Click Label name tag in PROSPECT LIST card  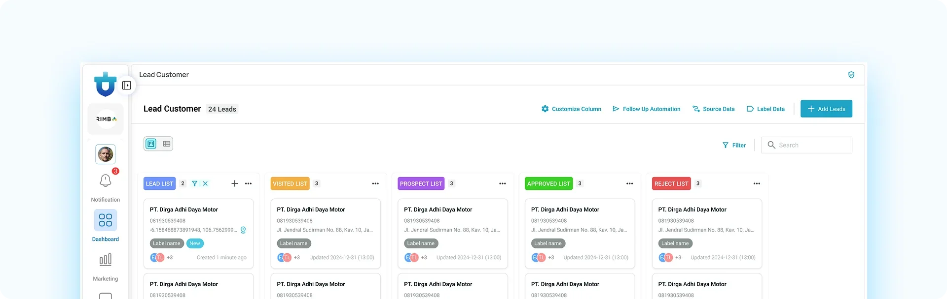click(x=421, y=243)
